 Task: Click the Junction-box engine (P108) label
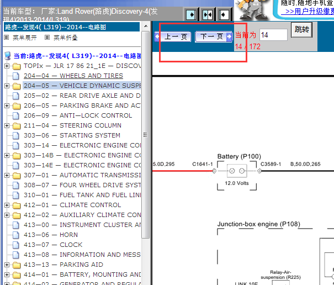(x=258, y=224)
